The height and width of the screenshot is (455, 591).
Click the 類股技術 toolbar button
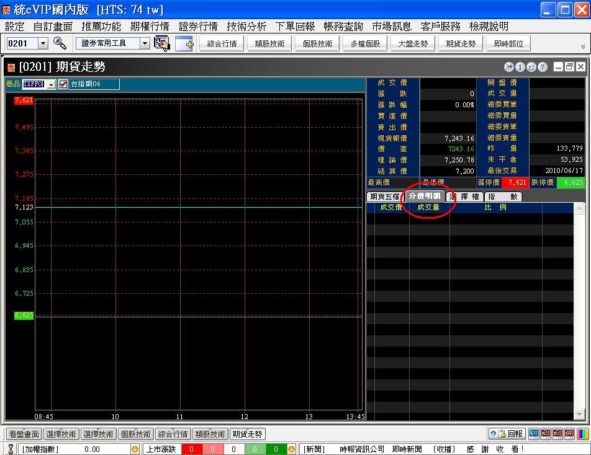pos(269,43)
